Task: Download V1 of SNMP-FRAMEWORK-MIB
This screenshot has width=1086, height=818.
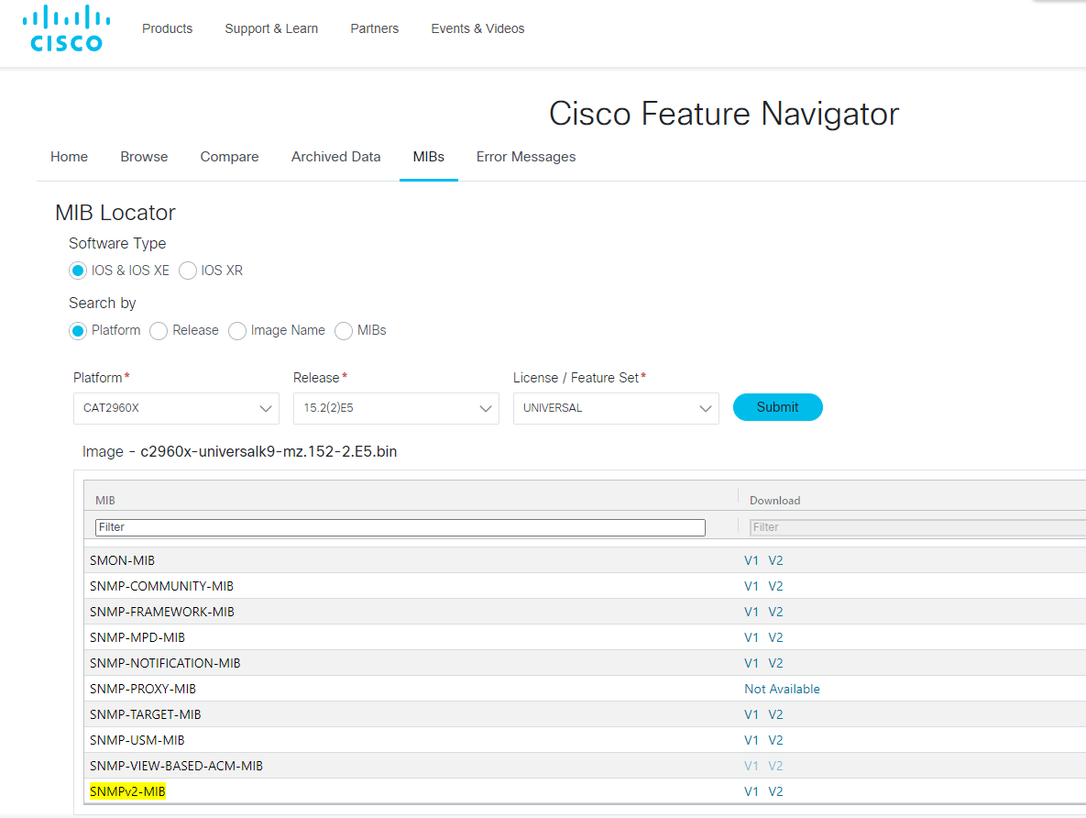Action: tap(751, 612)
